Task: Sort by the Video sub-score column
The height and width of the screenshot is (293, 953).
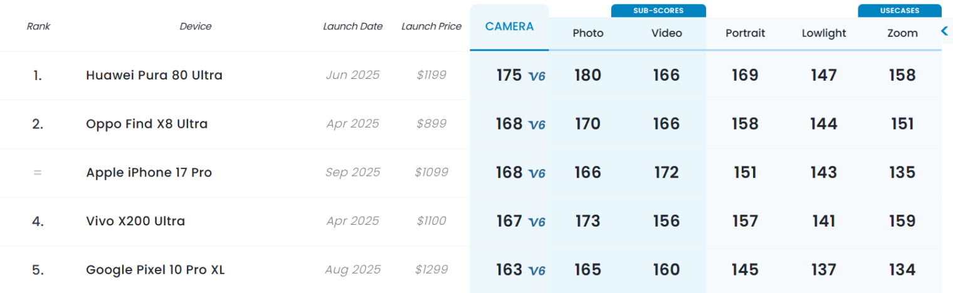Action: (x=666, y=33)
